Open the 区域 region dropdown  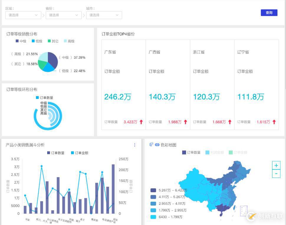pos(23,15)
